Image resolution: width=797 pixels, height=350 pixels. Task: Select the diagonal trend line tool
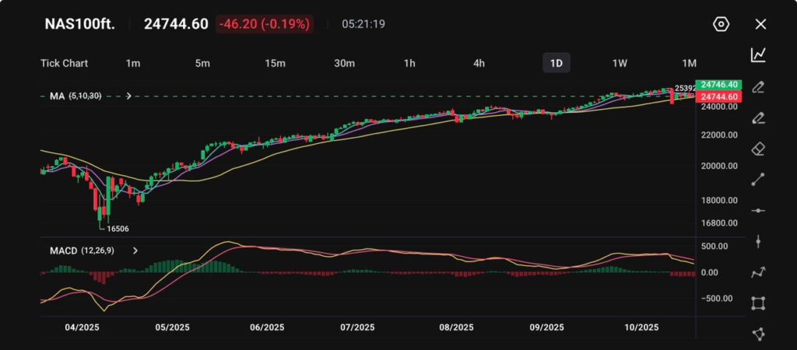(758, 180)
